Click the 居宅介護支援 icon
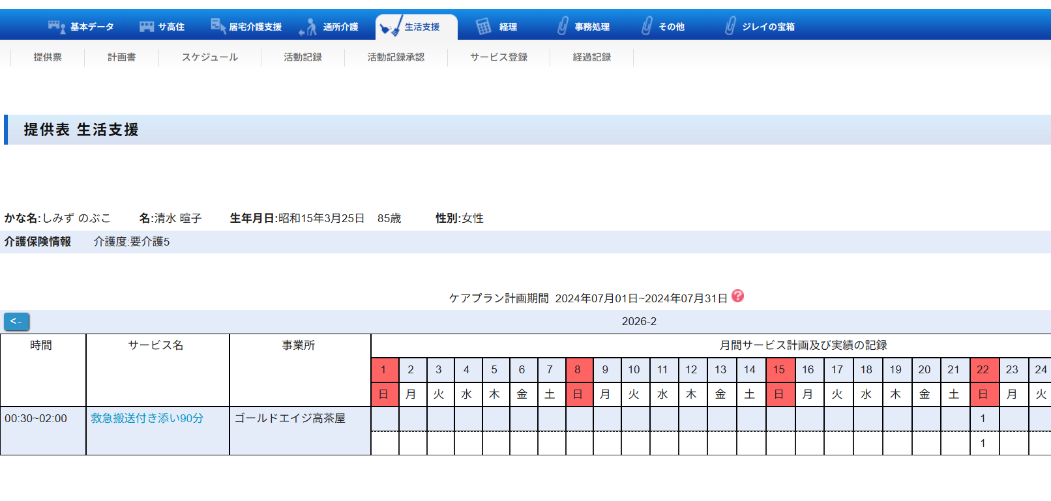 [x=218, y=26]
